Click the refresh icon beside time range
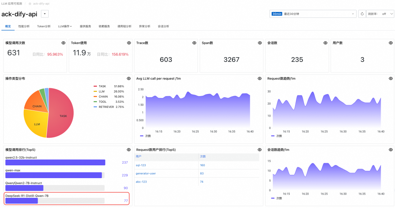Screen dimensions: 395x208 (x=362, y=14)
